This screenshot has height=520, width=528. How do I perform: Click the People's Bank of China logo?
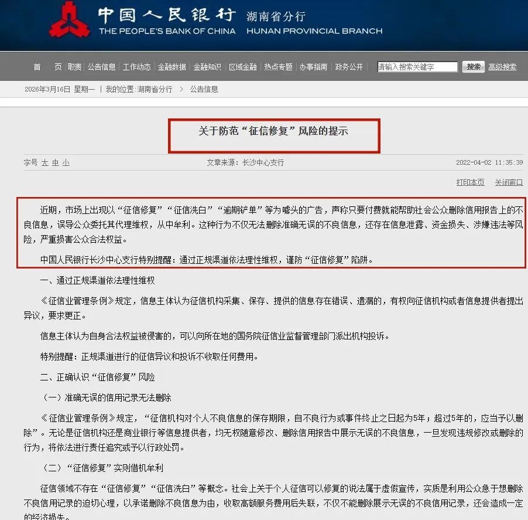pos(70,19)
